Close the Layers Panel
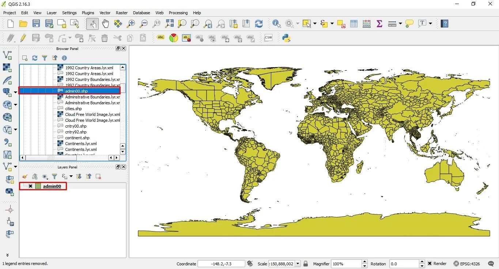Screen dimensions: 499x269 pyautogui.click(x=124, y=167)
